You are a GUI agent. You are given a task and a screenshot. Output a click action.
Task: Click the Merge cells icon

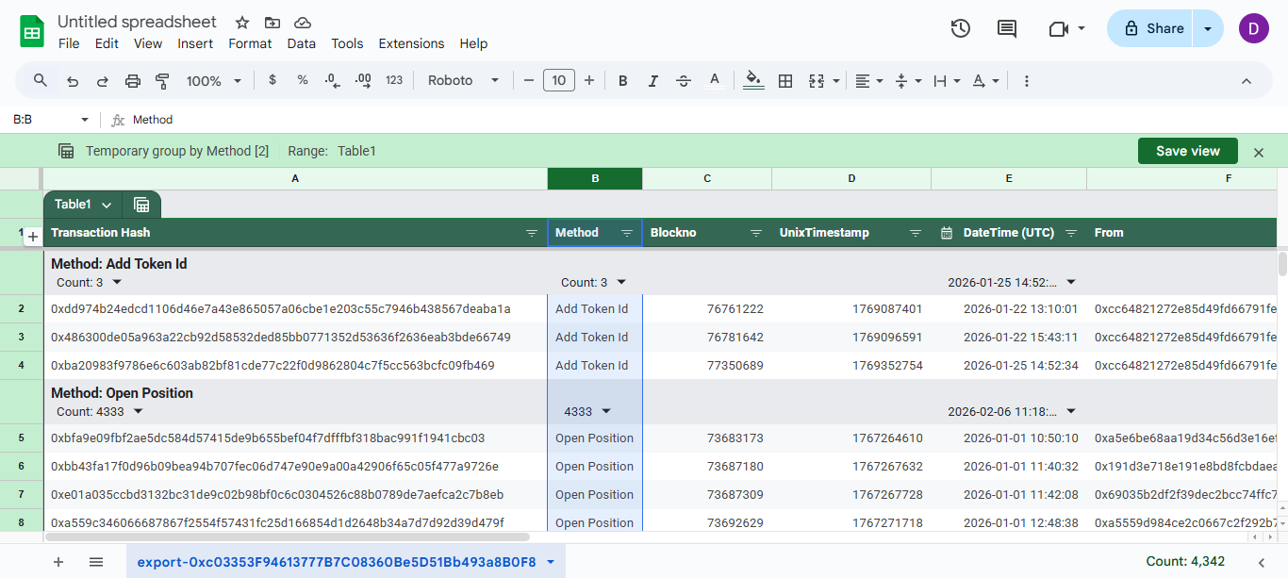pyautogui.click(x=817, y=80)
